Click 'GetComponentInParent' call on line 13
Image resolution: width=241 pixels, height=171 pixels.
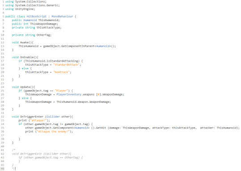pos(78,46)
